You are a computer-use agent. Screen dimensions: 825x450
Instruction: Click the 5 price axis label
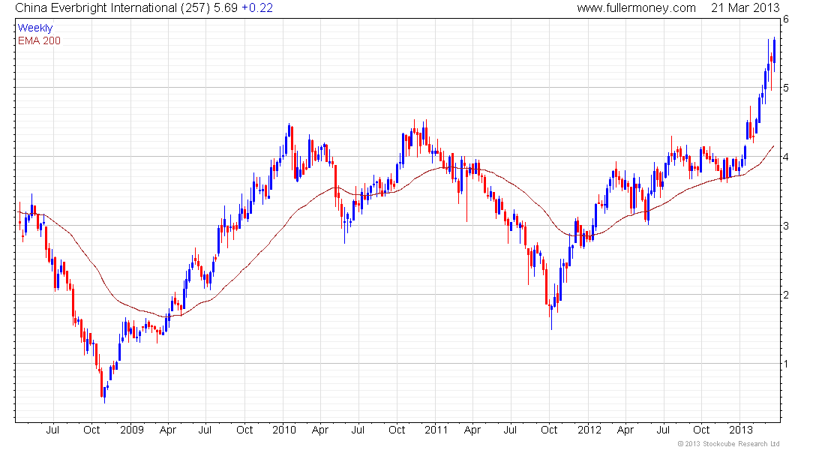pos(786,88)
